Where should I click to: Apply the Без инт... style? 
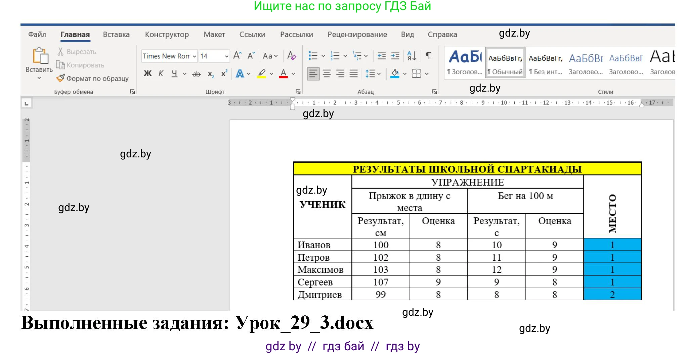point(545,63)
